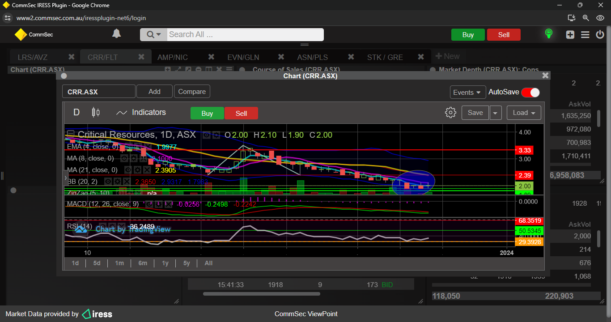Open the Load dropdown
611x322 pixels.
tap(524, 113)
